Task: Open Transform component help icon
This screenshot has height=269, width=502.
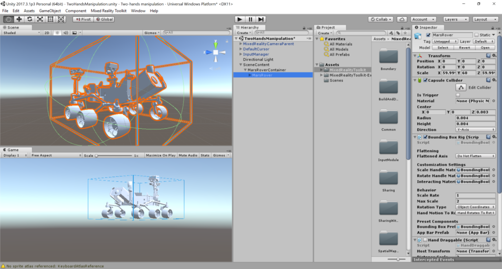Action: pyautogui.click(x=489, y=56)
